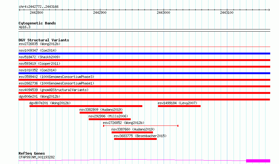Click the esv2726852 thin line feature
The image size is (279, 164).
click(141, 126)
